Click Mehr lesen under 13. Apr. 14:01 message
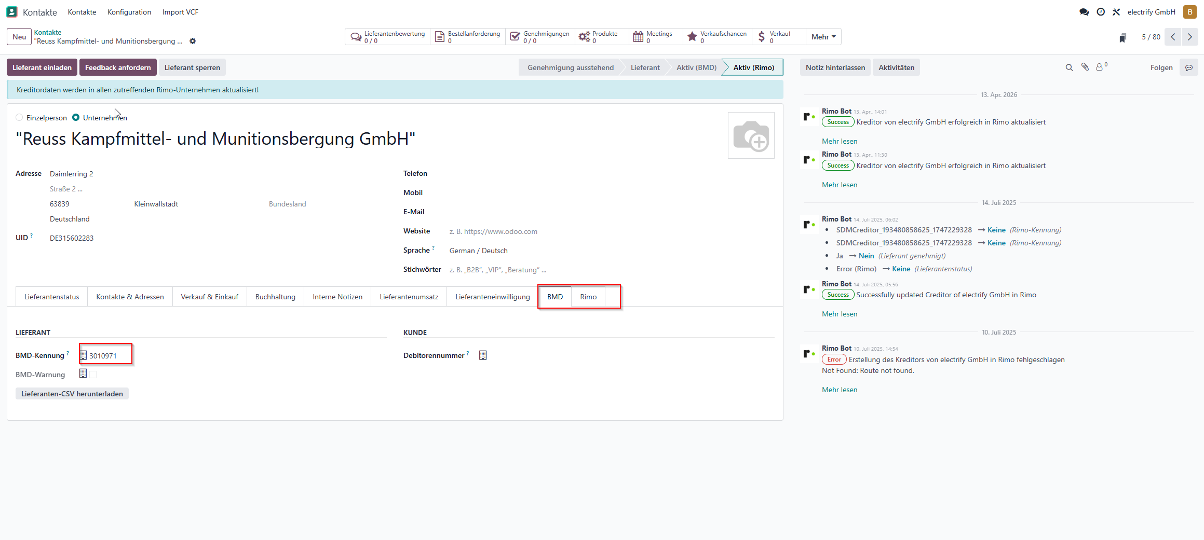The width and height of the screenshot is (1204, 540). 840,141
